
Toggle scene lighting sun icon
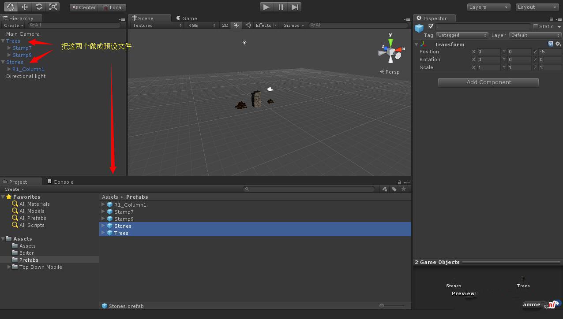(x=236, y=25)
